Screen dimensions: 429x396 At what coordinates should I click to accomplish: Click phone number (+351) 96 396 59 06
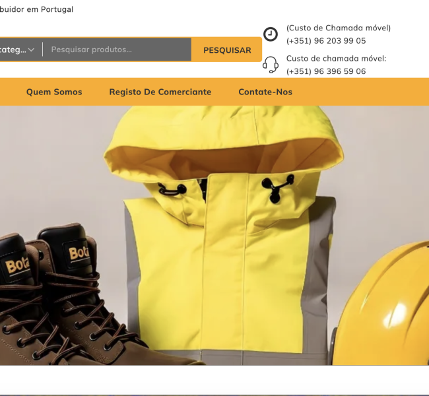pyautogui.click(x=326, y=71)
